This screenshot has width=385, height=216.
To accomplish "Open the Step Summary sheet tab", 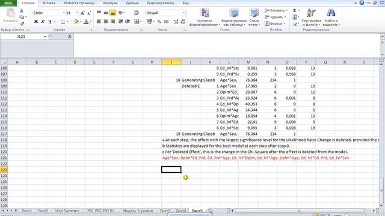I will 67,211.
